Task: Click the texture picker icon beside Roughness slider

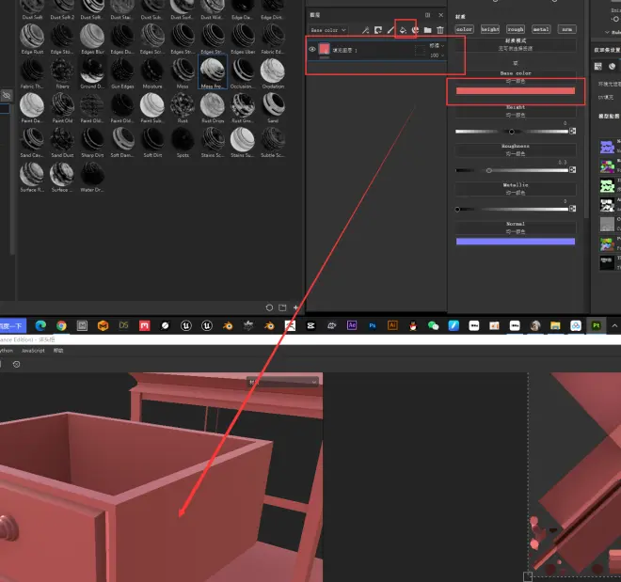Action: [x=573, y=170]
